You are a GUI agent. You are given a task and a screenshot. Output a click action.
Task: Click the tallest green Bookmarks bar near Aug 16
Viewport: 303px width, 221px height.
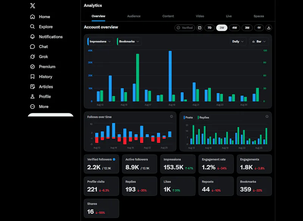click(137, 78)
